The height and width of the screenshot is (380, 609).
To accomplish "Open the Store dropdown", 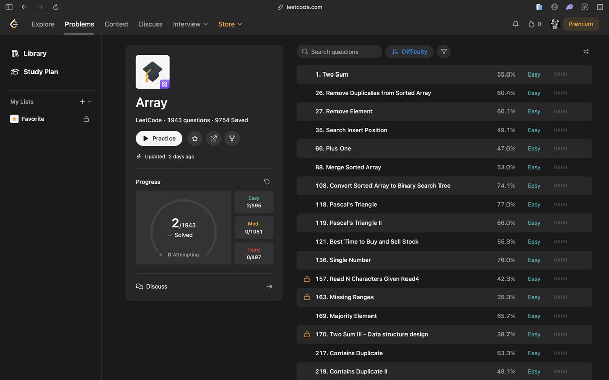I will (230, 24).
